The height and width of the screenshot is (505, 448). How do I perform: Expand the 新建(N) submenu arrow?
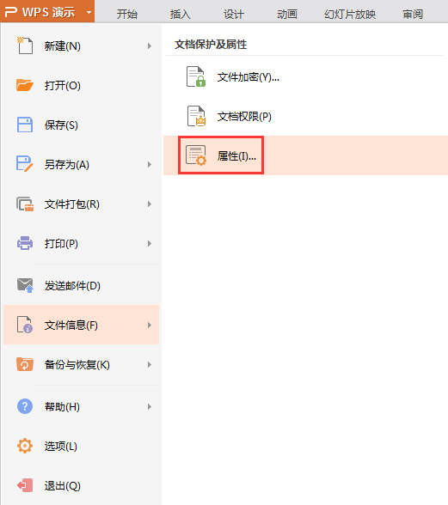coord(150,46)
